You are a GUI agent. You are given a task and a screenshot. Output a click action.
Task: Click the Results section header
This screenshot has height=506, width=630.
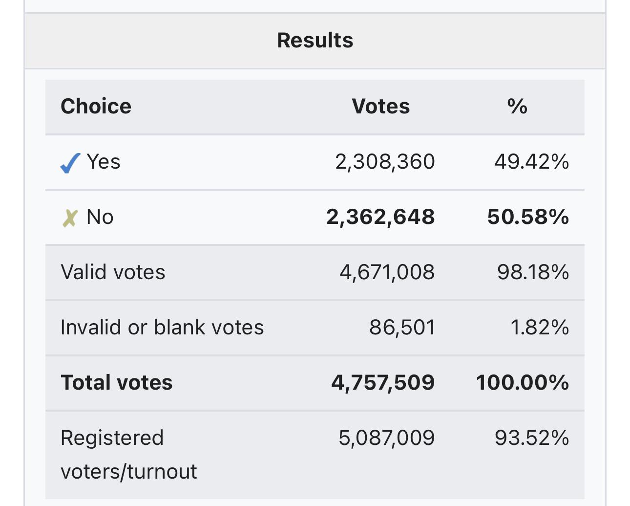[315, 40]
